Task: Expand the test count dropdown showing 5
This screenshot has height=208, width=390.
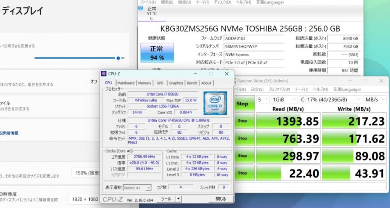Action: click(x=262, y=100)
